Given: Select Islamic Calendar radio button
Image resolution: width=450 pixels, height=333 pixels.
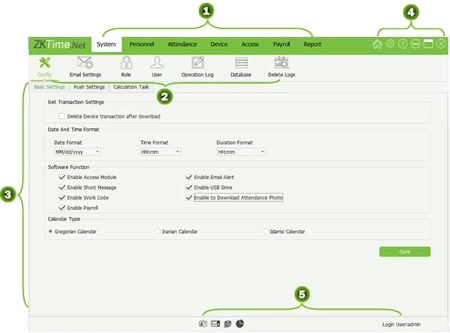Looking at the screenshot, I should click(265, 231).
